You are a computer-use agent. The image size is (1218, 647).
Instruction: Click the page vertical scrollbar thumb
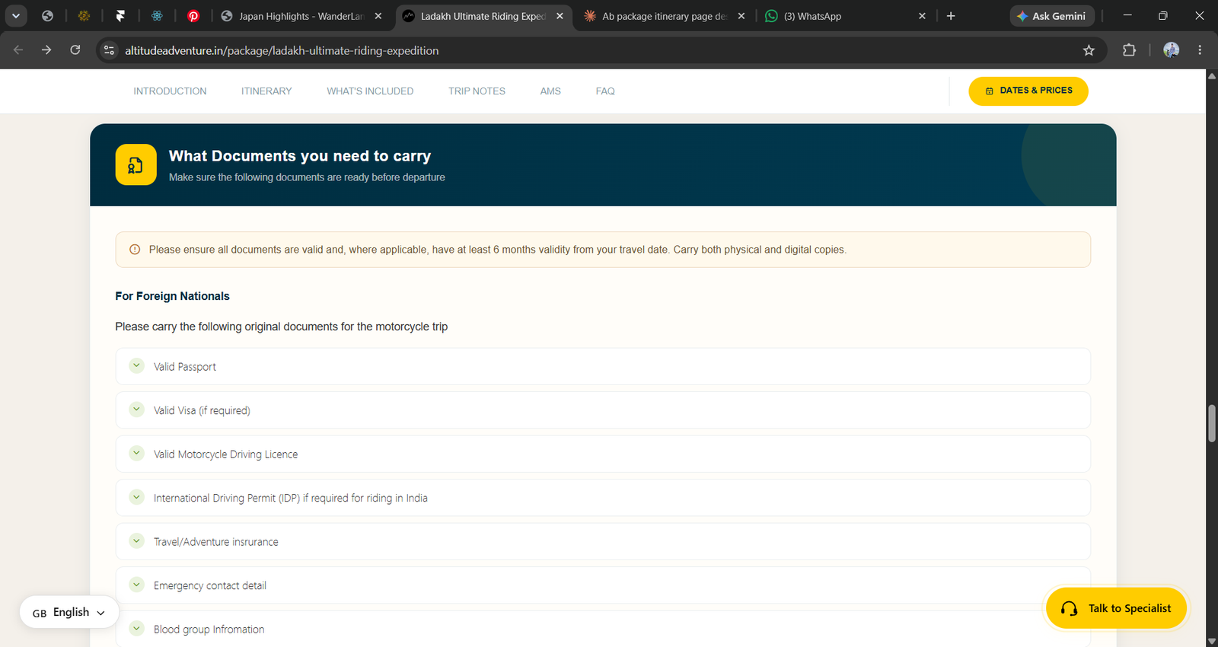point(1212,423)
